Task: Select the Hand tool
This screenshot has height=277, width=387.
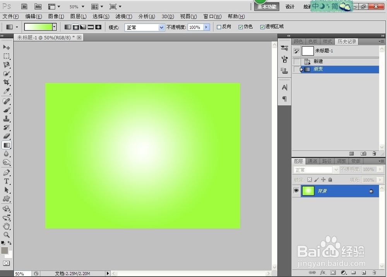Action: 7,226
